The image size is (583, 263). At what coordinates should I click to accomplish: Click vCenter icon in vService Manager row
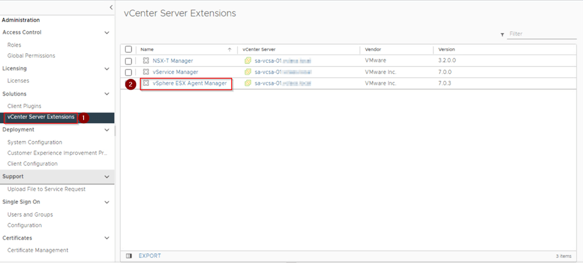[248, 72]
